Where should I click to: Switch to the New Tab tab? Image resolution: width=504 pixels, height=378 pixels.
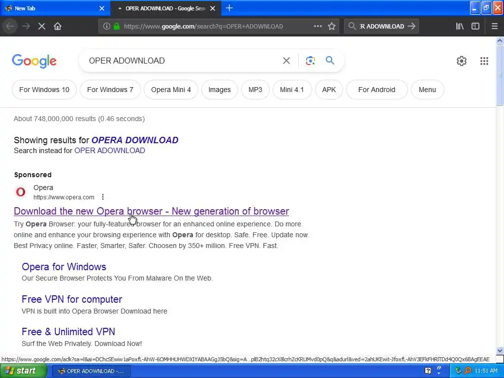tap(55, 8)
